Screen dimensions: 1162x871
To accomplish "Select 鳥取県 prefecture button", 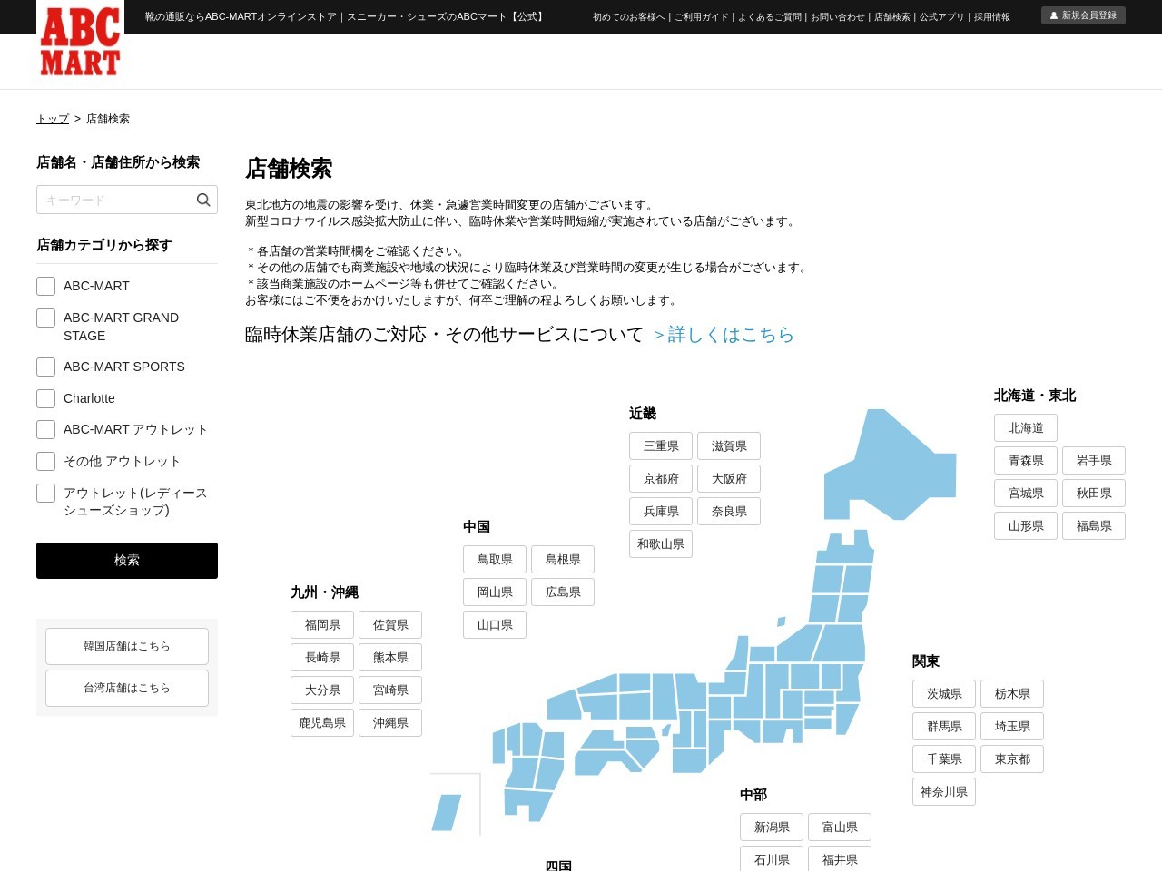I will click(495, 560).
